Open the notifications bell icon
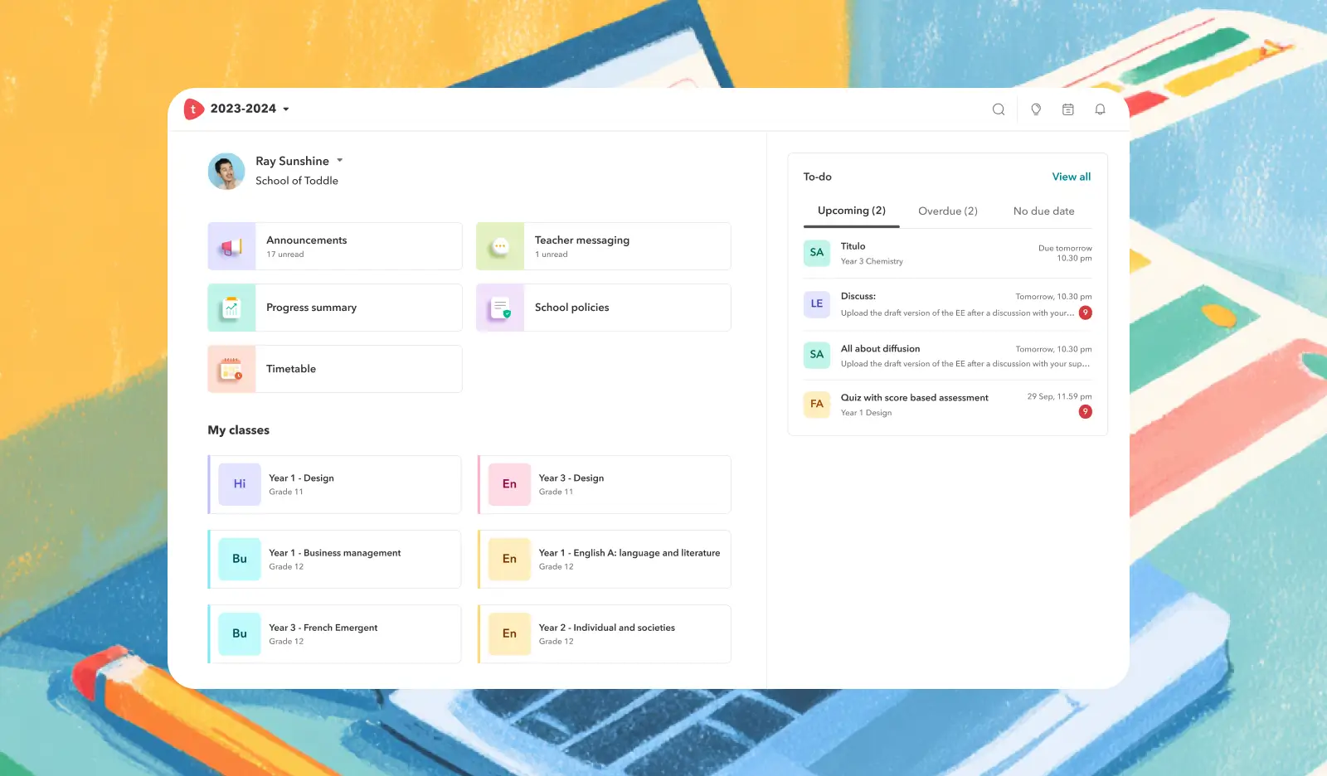Viewport: 1327px width, 776px height. coord(1100,109)
